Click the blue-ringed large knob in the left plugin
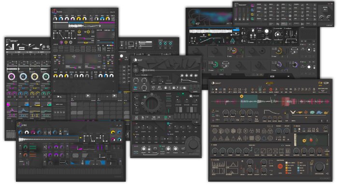Screen dimensions: 338x187 pyautogui.click(x=23, y=76)
